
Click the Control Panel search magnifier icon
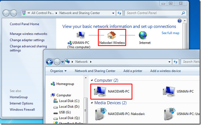(183, 13)
